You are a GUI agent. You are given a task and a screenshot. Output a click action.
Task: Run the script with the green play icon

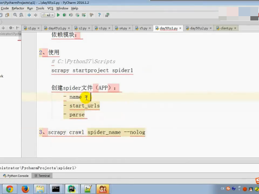coord(58,15)
